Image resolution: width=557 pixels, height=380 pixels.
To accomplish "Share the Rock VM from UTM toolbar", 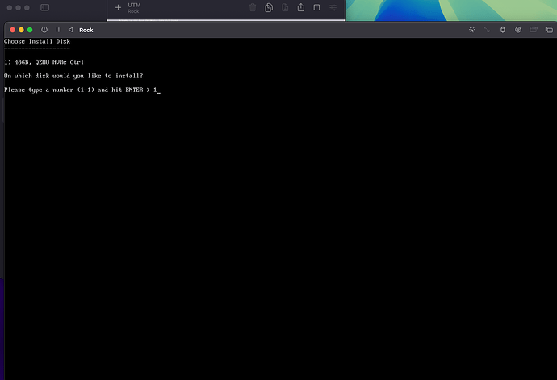I will 301,7.
